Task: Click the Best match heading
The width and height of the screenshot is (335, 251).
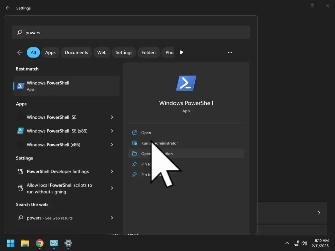Action: coord(27,69)
